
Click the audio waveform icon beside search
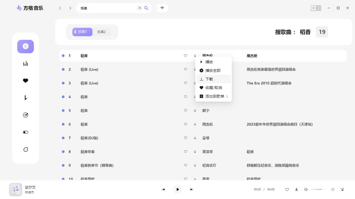(x=162, y=8)
